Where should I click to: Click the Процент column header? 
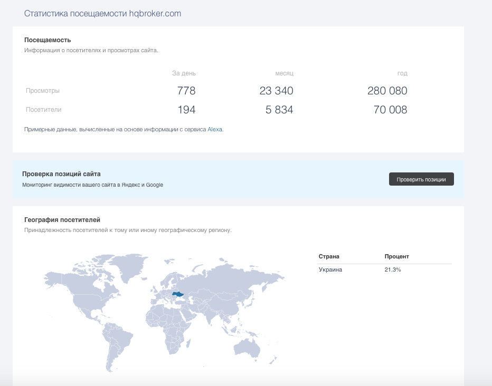pos(396,256)
